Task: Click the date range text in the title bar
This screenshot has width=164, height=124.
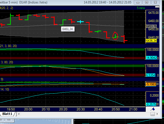Action: coord(108,2)
